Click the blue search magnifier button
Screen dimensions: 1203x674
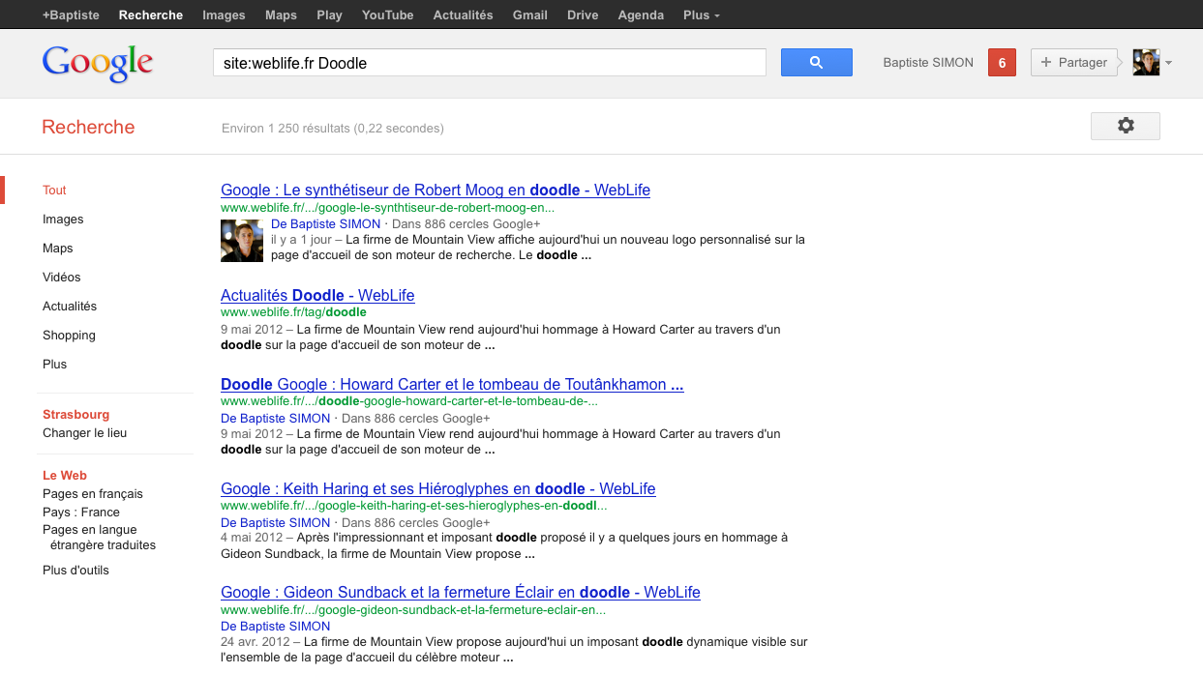click(x=816, y=62)
